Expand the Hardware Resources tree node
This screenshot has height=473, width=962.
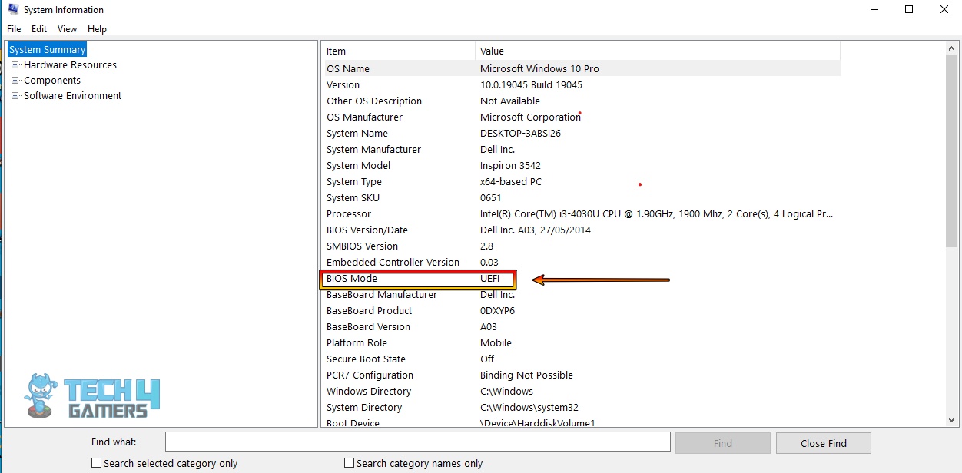[x=15, y=65]
